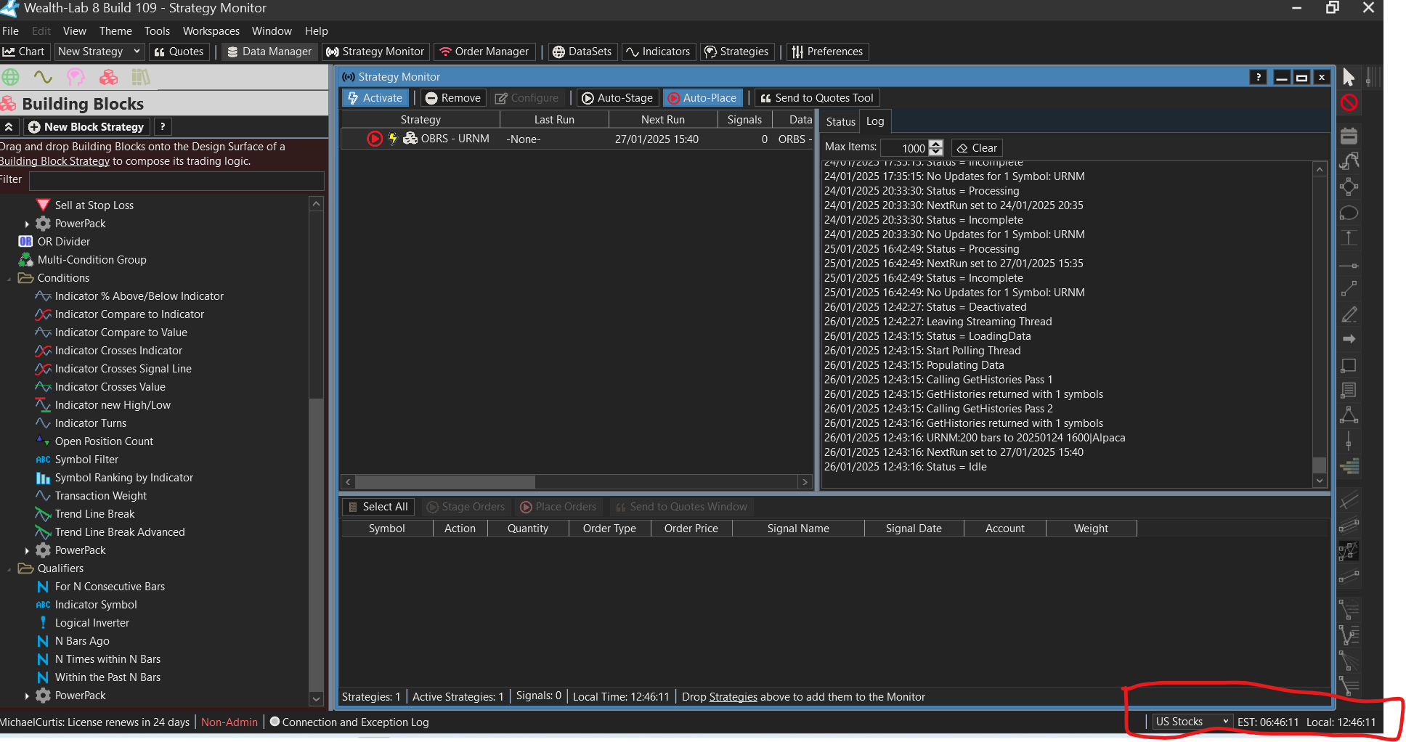Toggle the Auto-Place option
This screenshot has width=1406, height=742.
click(702, 98)
